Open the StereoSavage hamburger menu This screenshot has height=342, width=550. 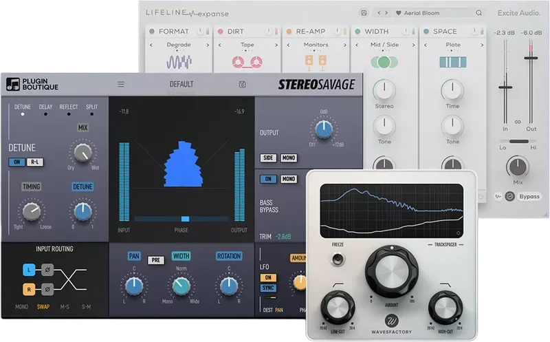(x=121, y=84)
